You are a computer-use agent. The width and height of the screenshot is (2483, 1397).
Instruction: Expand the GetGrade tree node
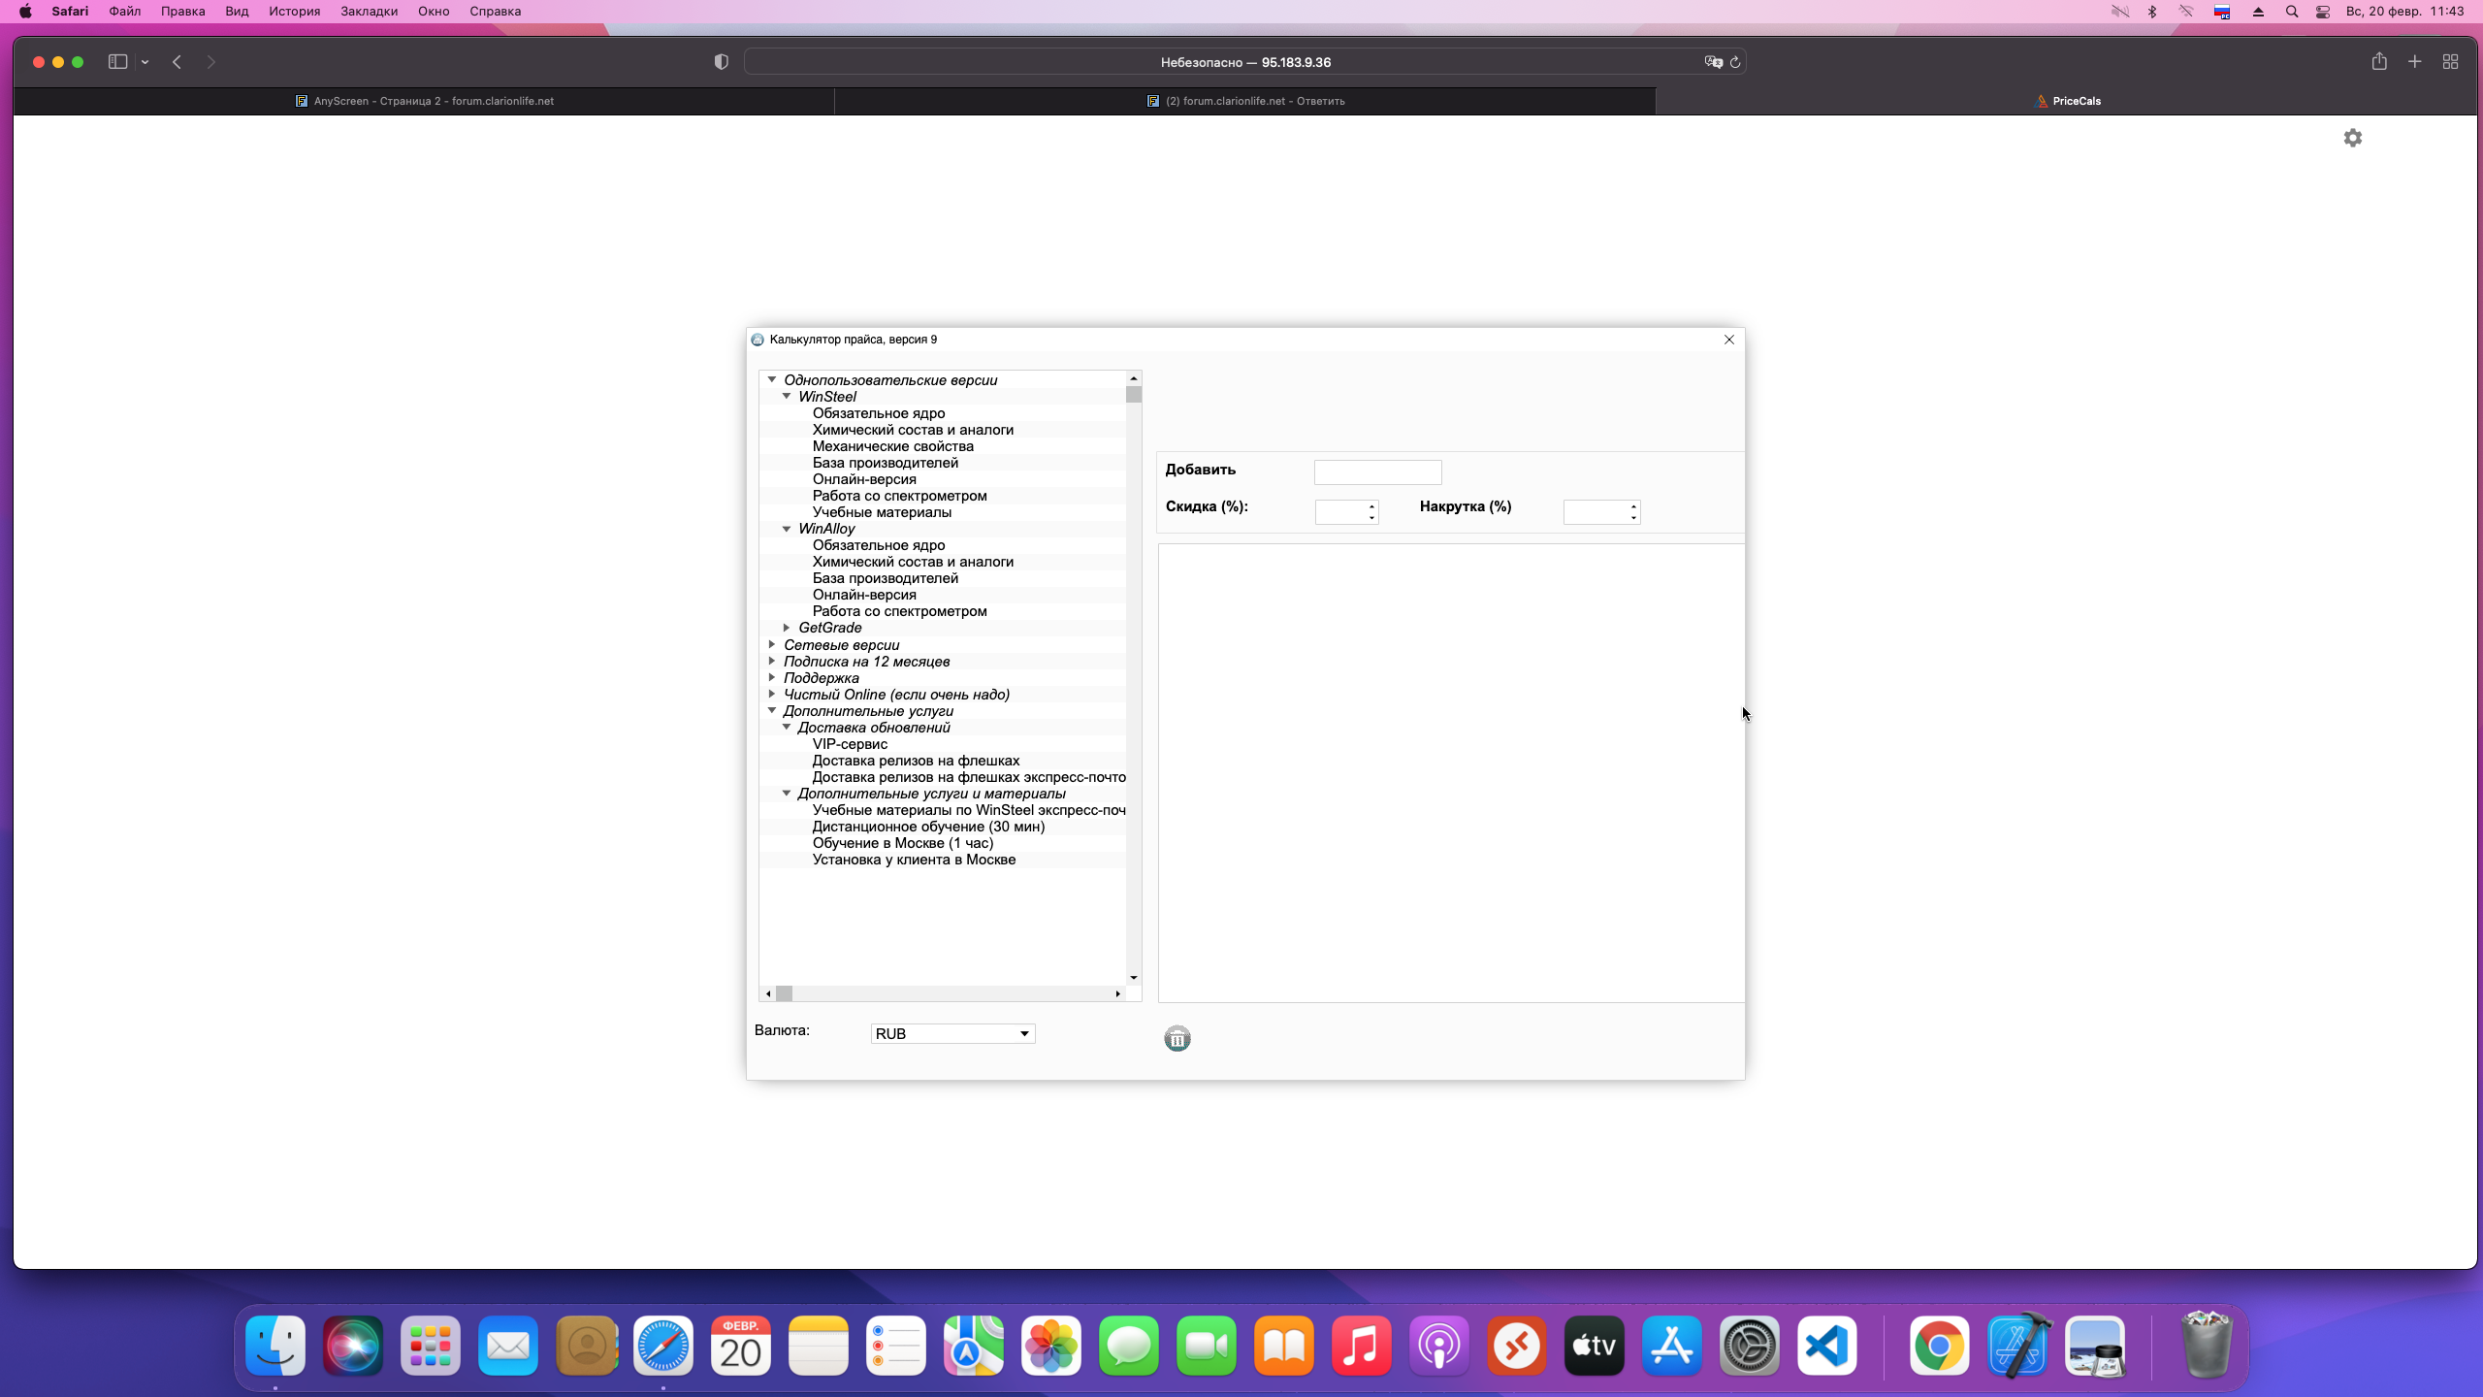787,628
